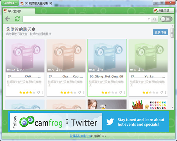Expand the search box dropdown arrow

(x=149, y=19)
